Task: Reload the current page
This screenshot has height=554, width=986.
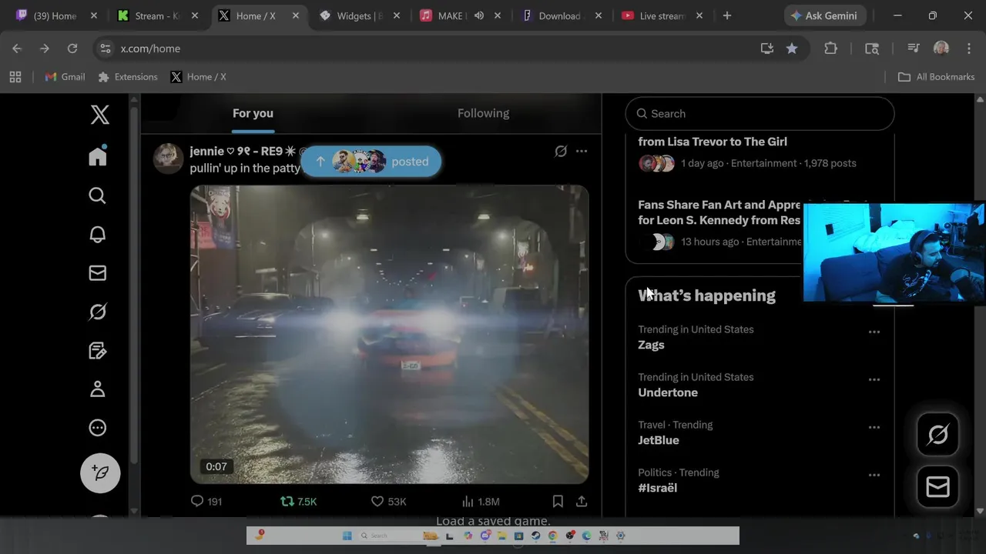Action: click(x=72, y=48)
